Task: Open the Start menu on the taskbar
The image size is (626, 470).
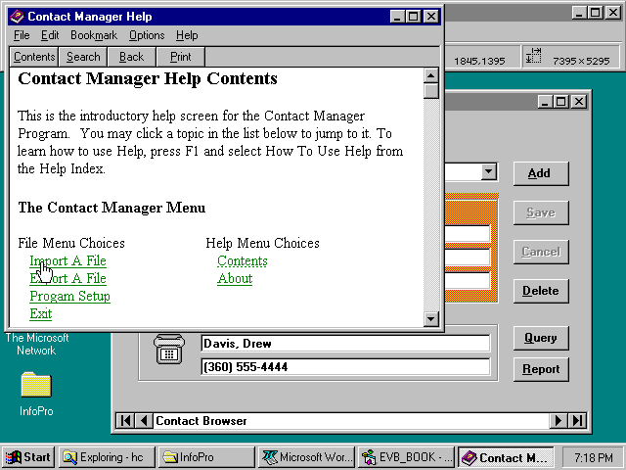Action: click(x=28, y=457)
